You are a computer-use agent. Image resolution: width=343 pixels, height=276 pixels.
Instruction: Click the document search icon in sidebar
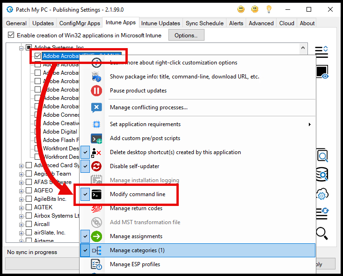pyautogui.click(x=322, y=155)
